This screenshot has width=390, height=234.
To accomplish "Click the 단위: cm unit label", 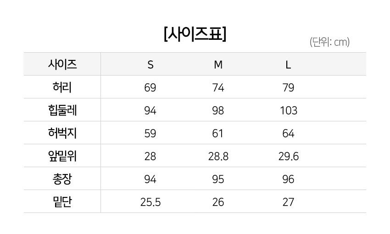I will pos(330,43).
